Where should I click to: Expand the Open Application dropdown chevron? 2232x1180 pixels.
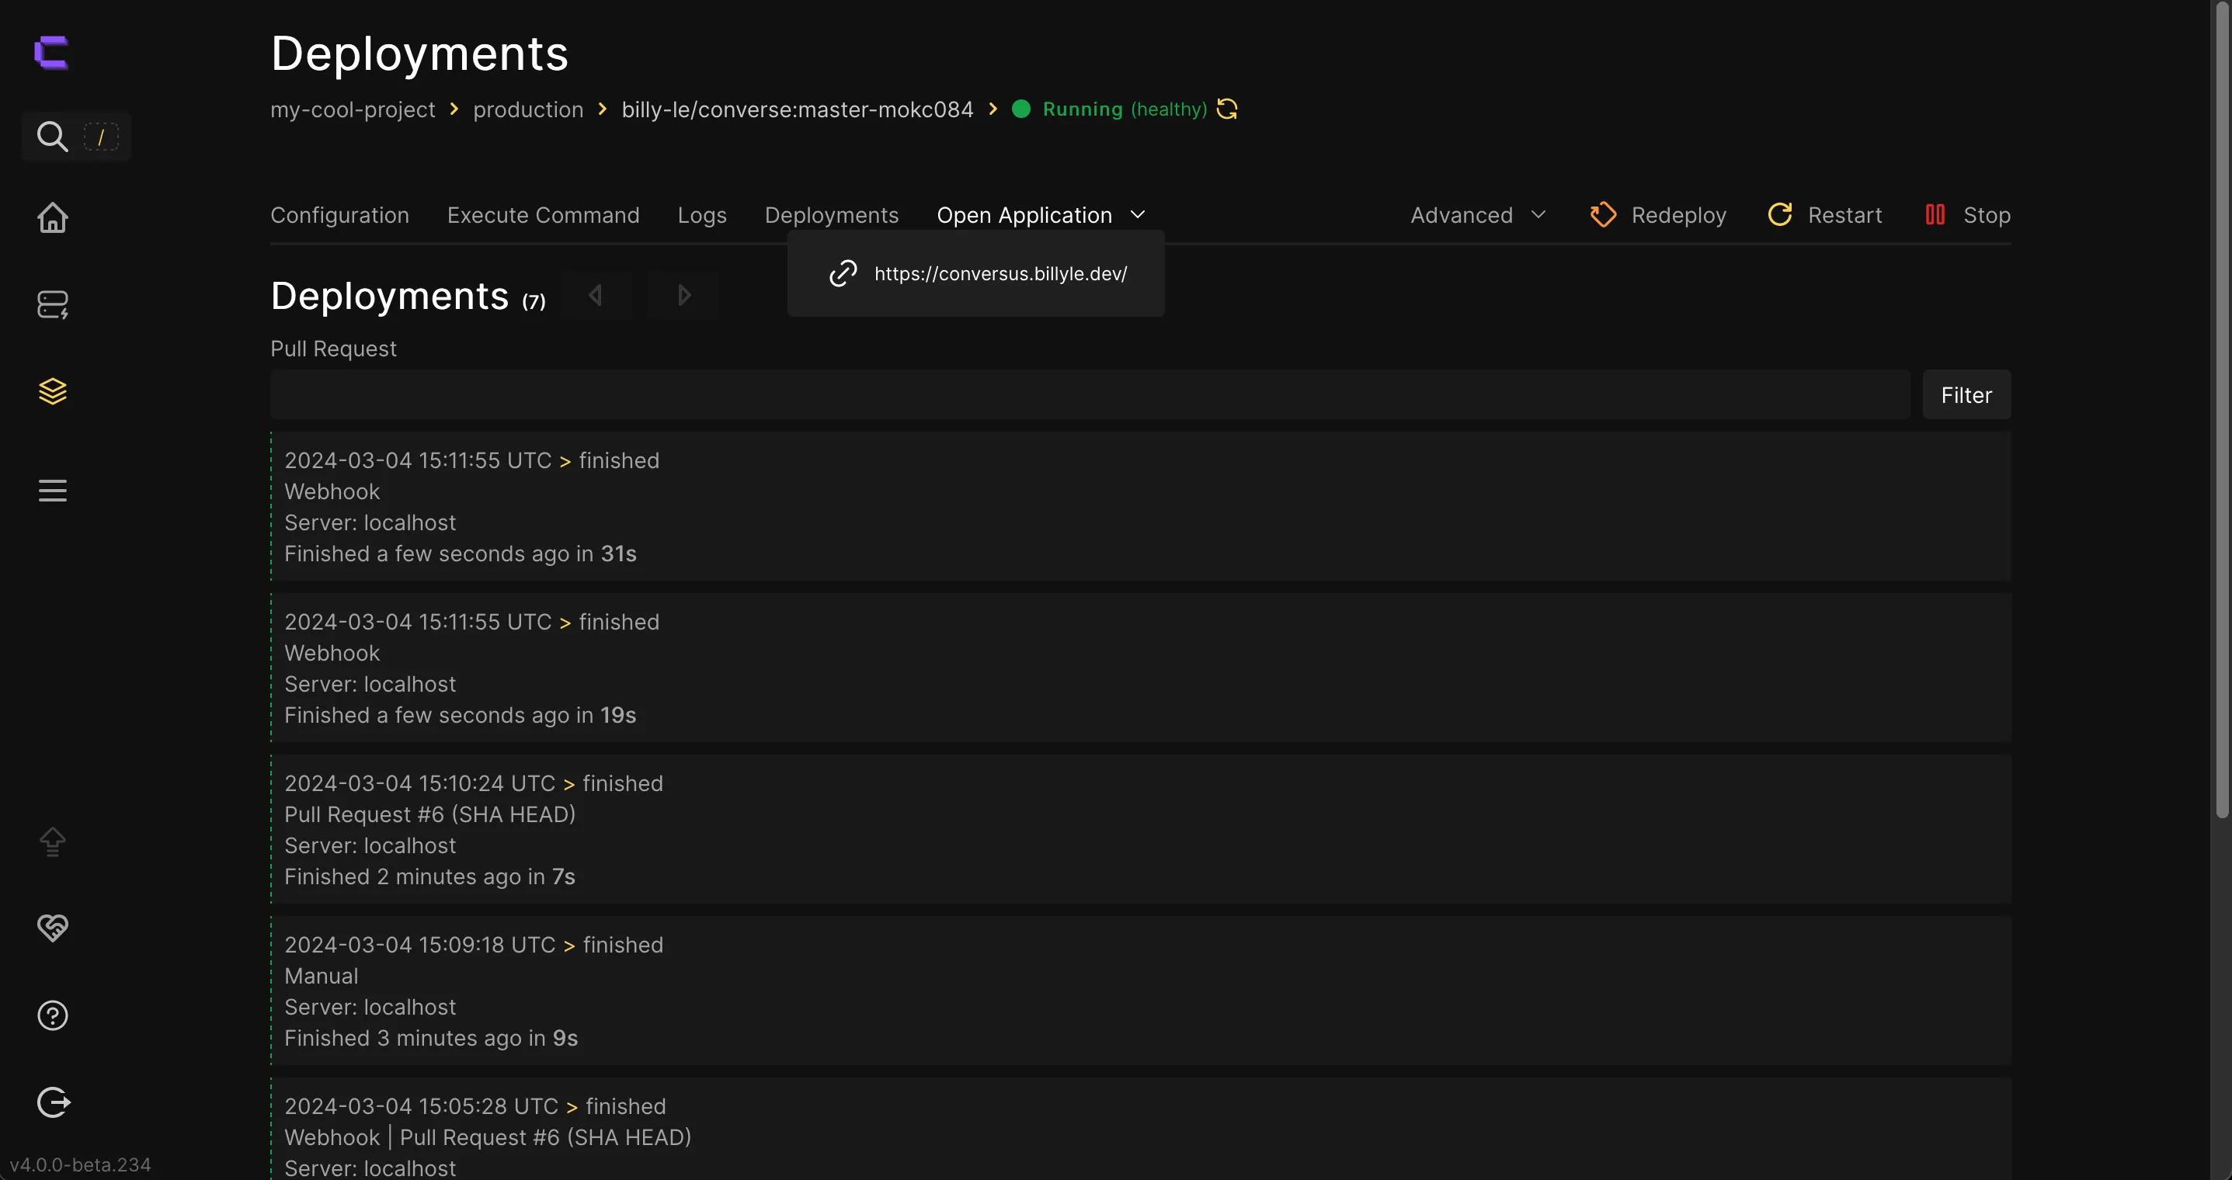1138,215
